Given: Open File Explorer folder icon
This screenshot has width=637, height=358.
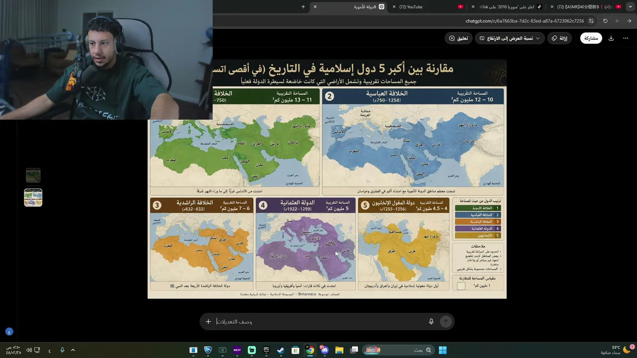Looking at the screenshot, I should tap(339, 350).
